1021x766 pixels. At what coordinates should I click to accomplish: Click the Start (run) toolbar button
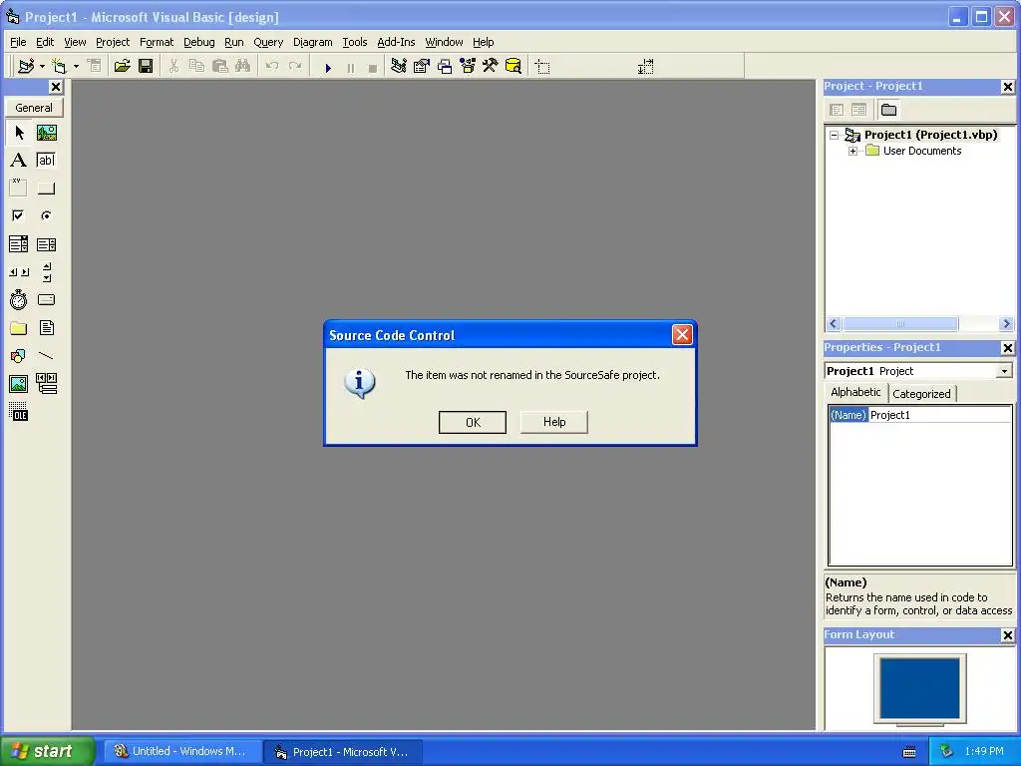point(328,67)
